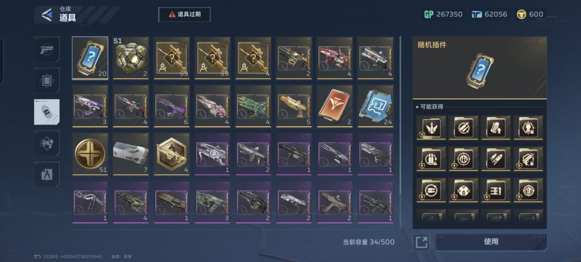
Task: Select the red and white weapon skin, quantity 4
Action: click(335, 57)
